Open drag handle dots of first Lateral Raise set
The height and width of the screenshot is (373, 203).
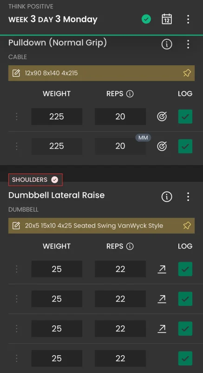pyautogui.click(x=17, y=269)
